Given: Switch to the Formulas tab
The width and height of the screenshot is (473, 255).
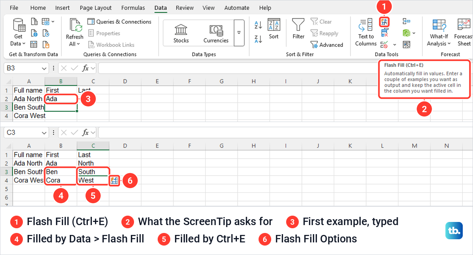Looking at the screenshot, I should point(133,8).
